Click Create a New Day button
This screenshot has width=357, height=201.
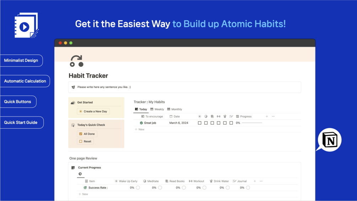[93, 111]
